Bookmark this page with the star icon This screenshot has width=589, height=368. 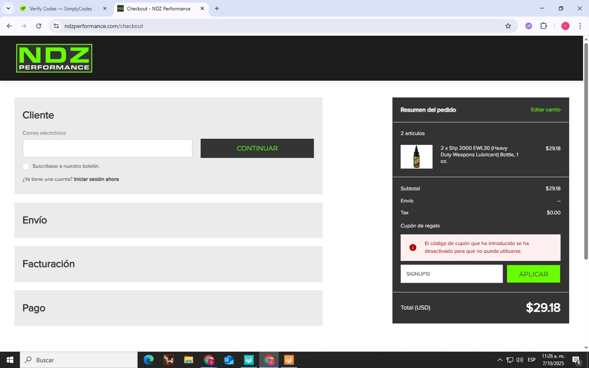[508, 26]
